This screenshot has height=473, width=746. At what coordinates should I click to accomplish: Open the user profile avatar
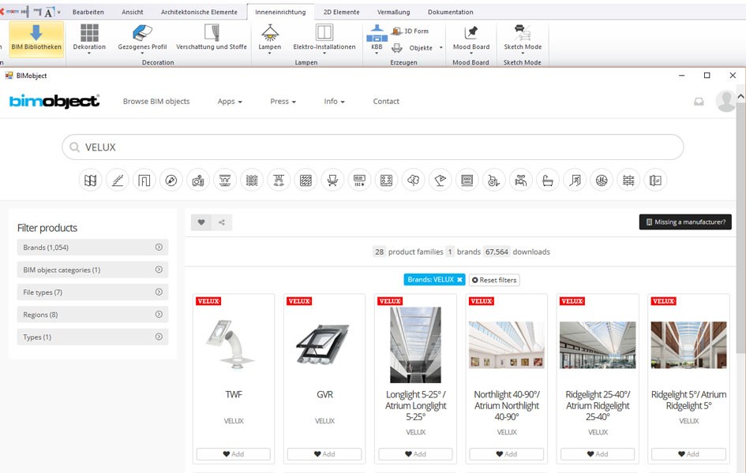(x=725, y=101)
